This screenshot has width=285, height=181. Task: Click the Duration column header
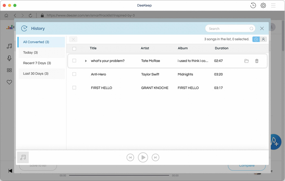(x=221, y=48)
